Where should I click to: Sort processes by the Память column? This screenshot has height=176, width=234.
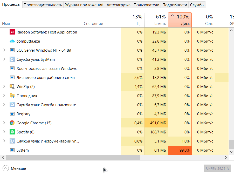click(x=156, y=20)
